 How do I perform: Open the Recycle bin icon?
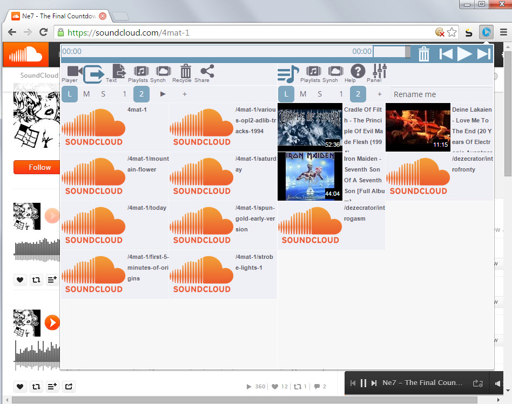coord(185,71)
